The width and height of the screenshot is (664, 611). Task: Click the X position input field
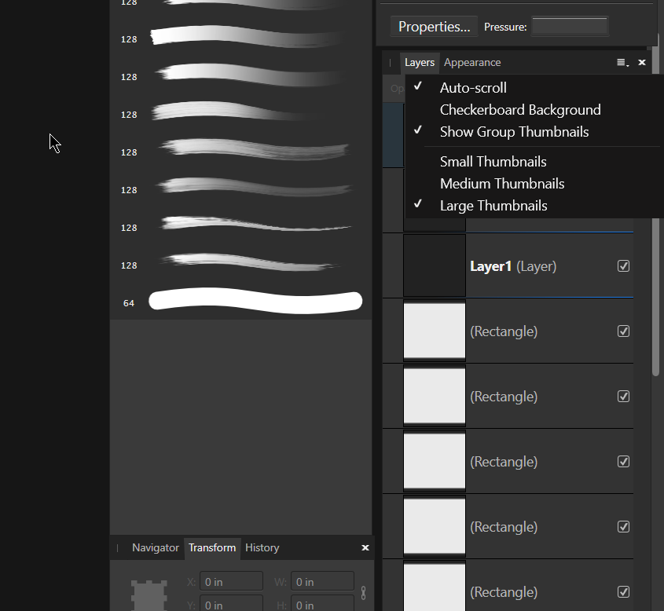231,582
